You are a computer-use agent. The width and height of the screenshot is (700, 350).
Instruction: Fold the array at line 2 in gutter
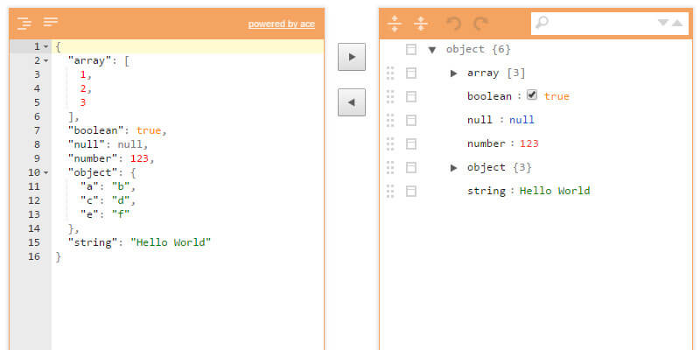[45, 61]
